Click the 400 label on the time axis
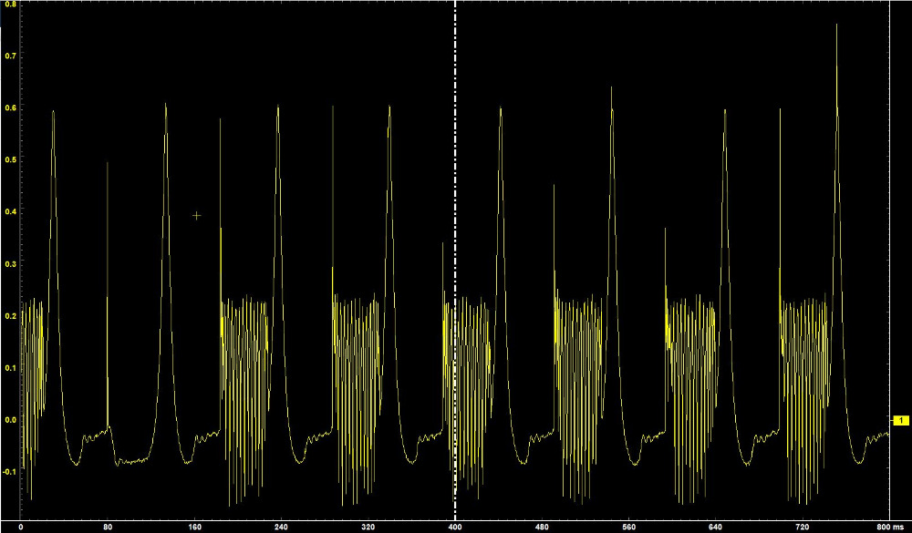This screenshot has width=912, height=533. (x=455, y=527)
